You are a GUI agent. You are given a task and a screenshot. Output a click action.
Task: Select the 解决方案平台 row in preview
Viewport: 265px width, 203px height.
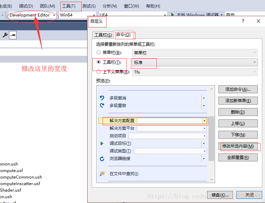pos(153,128)
